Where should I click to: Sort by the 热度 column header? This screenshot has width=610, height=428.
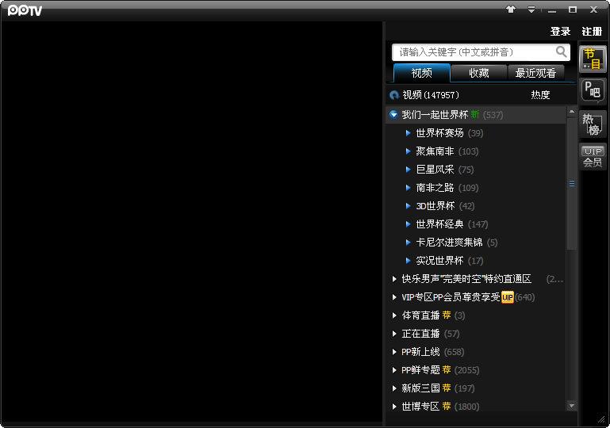pyautogui.click(x=540, y=95)
